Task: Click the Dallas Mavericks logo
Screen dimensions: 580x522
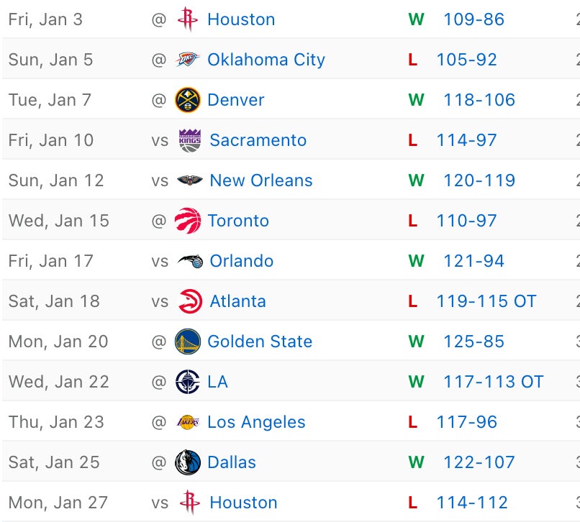Action: [188, 462]
